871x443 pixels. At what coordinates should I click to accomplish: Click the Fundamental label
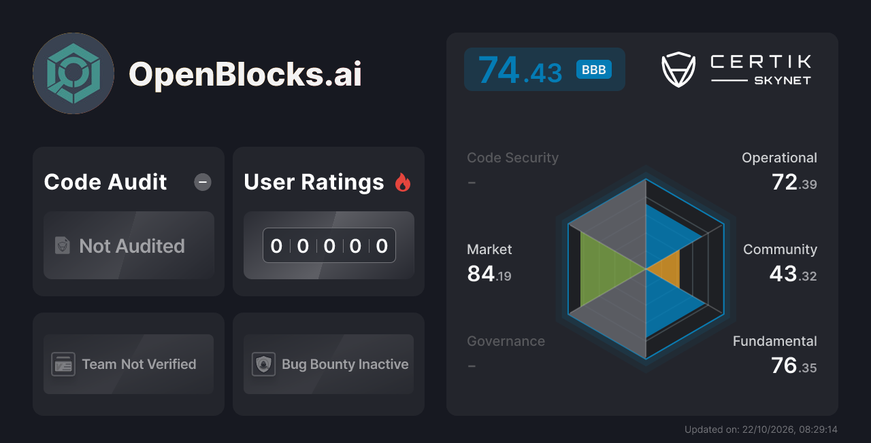pos(774,341)
